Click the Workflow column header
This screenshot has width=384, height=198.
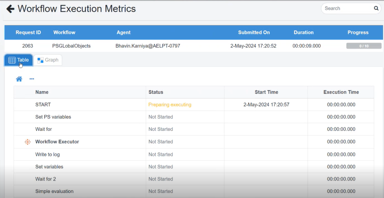pos(65,32)
